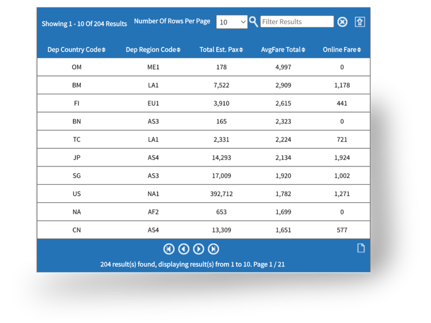Sort by Dep Region Code column
Image resolution: width=431 pixels, height=323 pixels.
(153, 50)
